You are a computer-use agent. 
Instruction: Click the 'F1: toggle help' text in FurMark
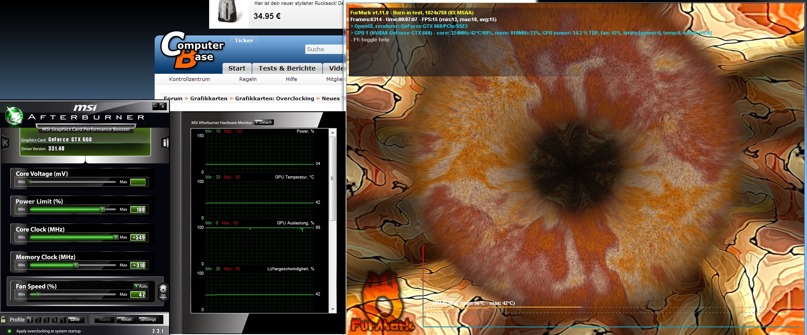pos(370,40)
